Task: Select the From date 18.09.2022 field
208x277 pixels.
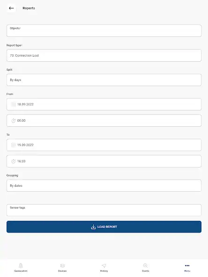Action: 104,104
